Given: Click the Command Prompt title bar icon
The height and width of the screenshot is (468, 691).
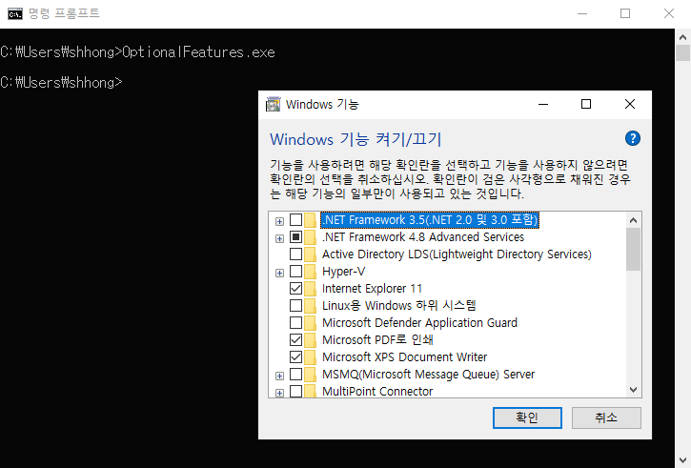Looking at the screenshot, I should click(15, 13).
